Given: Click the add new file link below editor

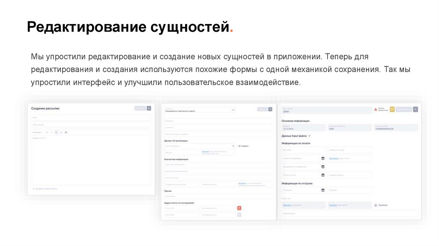Looking at the screenshot, I should coord(45,189).
